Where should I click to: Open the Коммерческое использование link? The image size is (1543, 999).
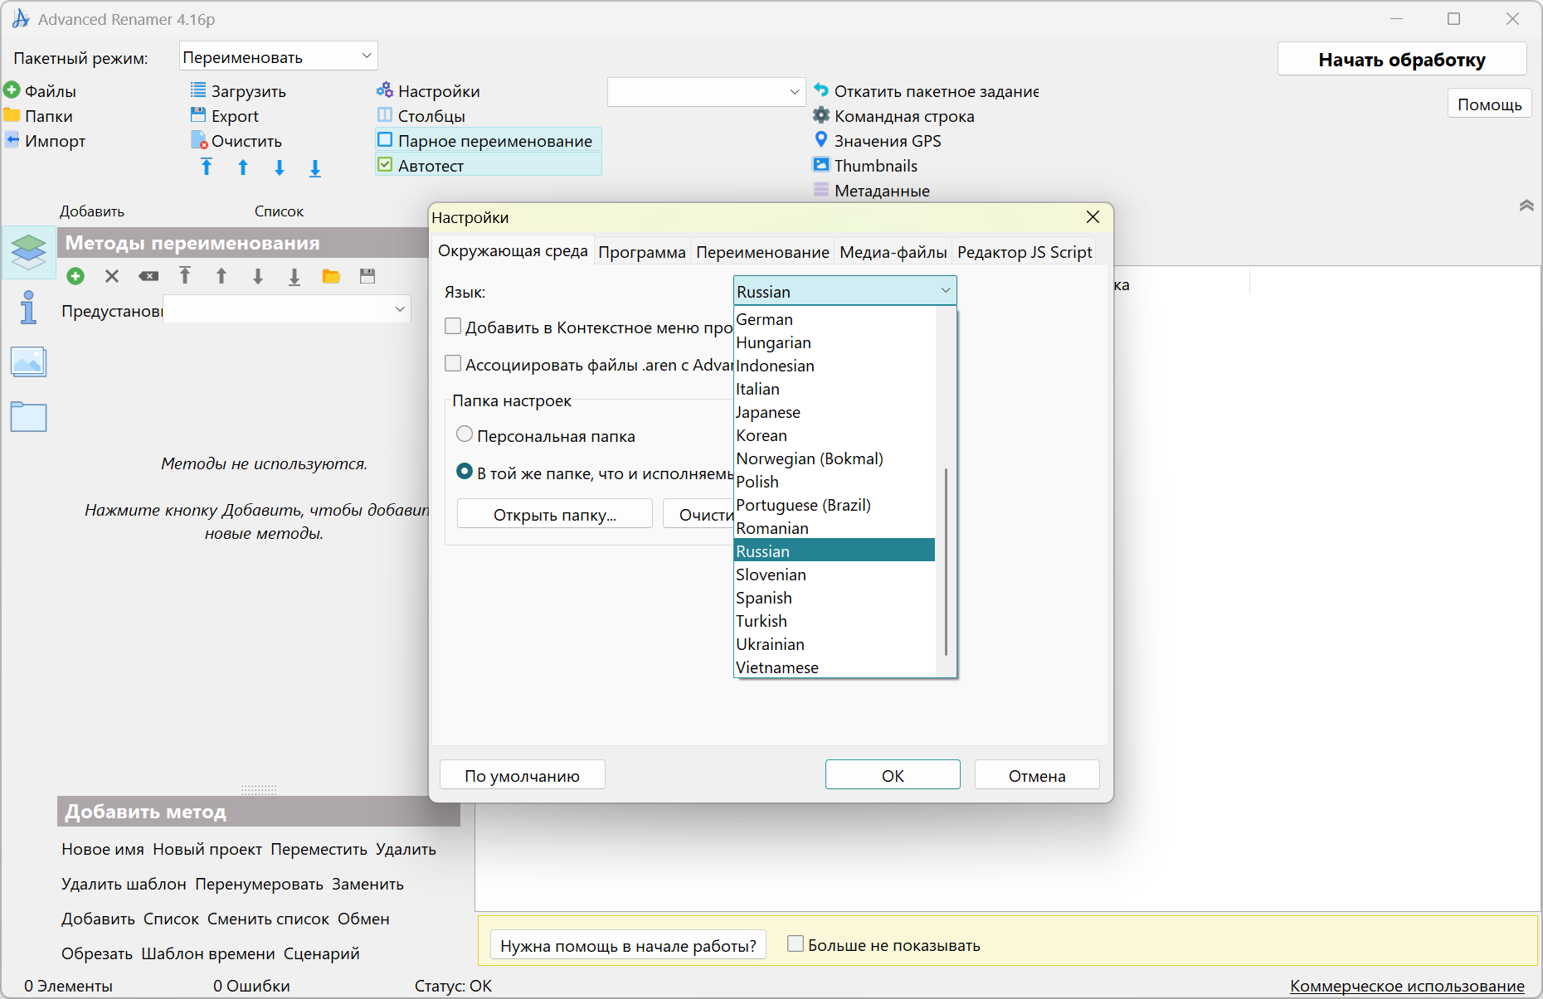click(1407, 986)
